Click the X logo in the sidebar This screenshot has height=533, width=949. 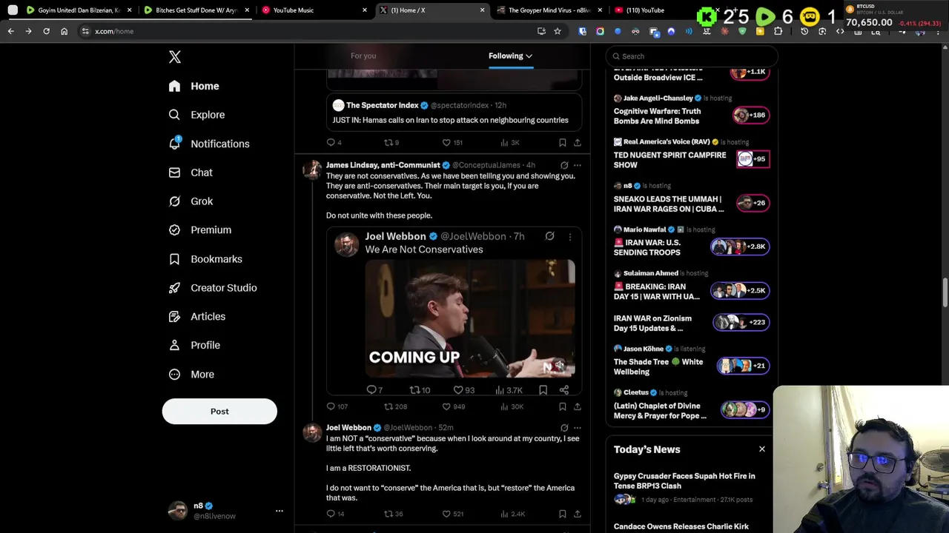pyautogui.click(x=174, y=57)
